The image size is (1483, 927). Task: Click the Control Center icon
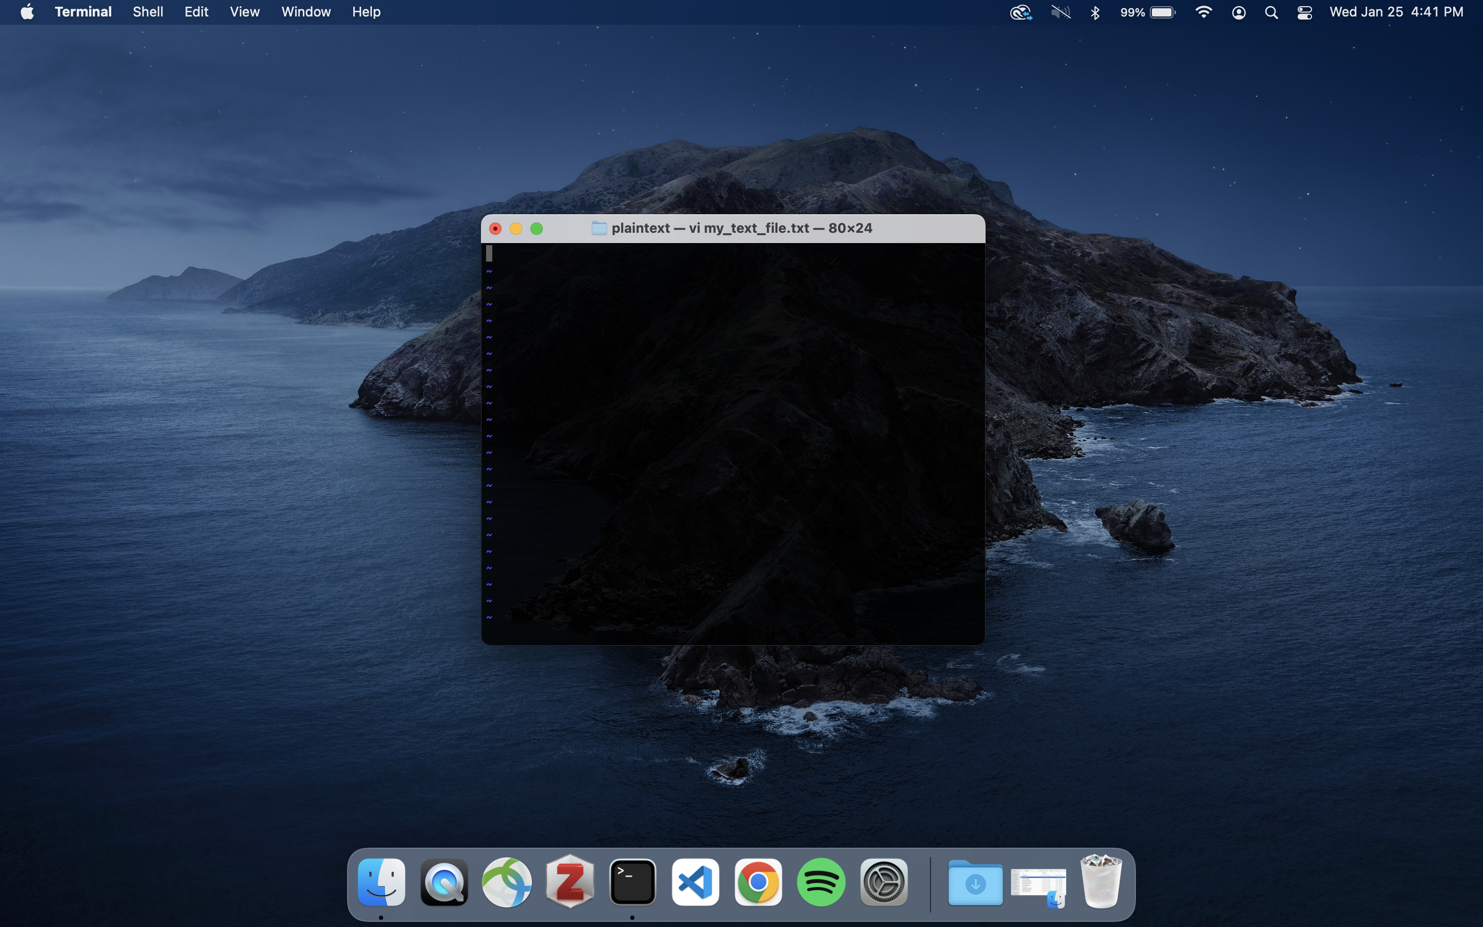click(1305, 12)
